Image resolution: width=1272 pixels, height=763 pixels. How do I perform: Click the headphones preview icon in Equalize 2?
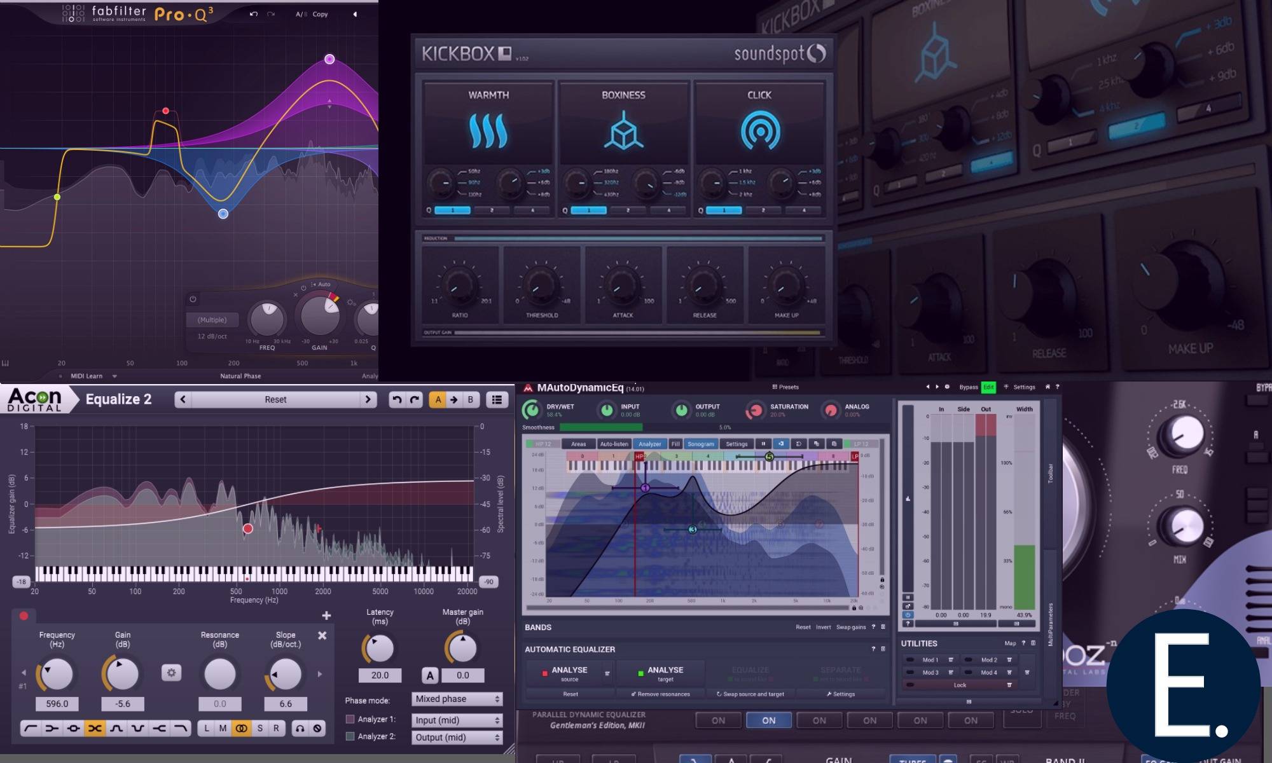click(x=300, y=729)
